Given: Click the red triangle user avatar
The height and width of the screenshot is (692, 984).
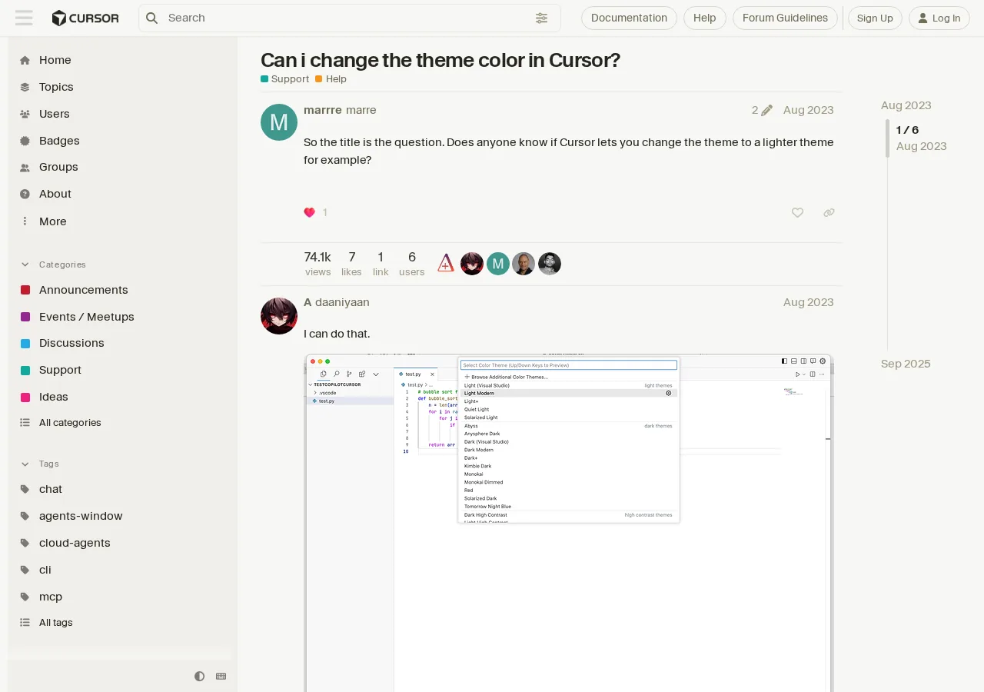Looking at the screenshot, I should point(446,264).
